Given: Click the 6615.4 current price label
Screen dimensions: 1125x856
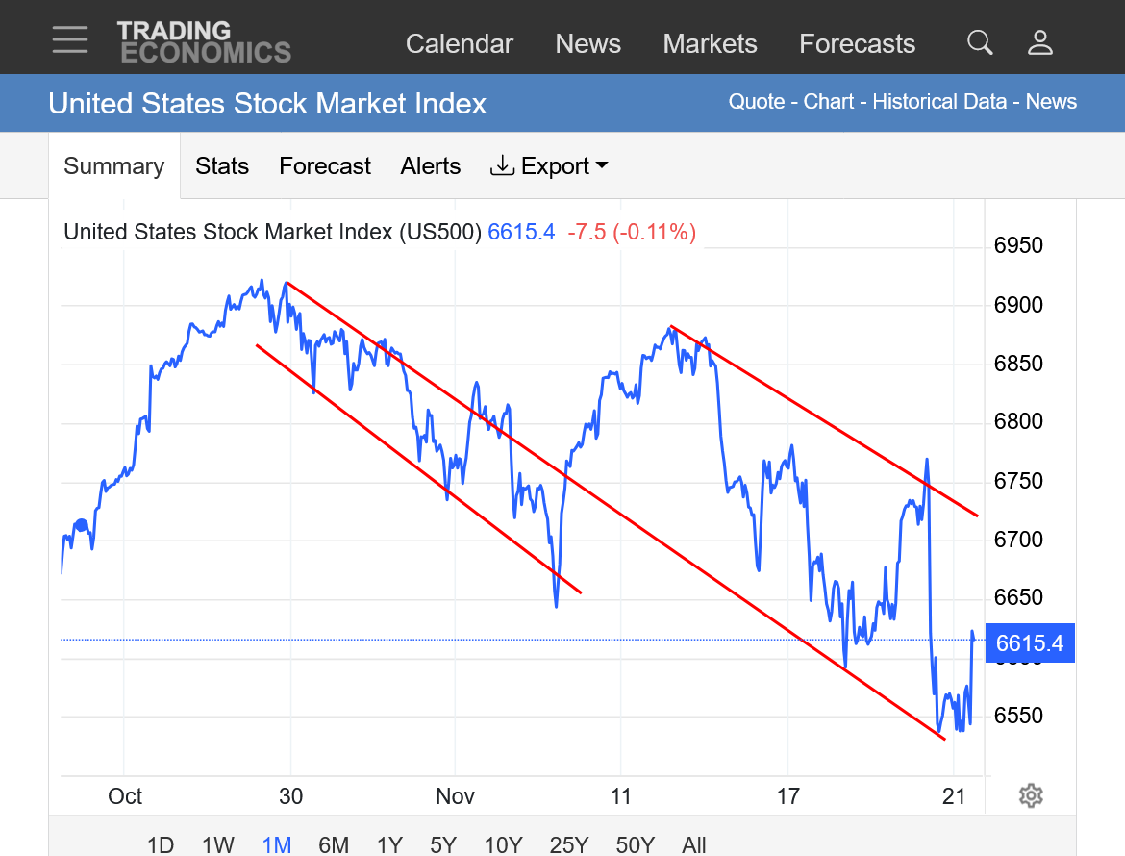Looking at the screenshot, I should (x=1030, y=643).
